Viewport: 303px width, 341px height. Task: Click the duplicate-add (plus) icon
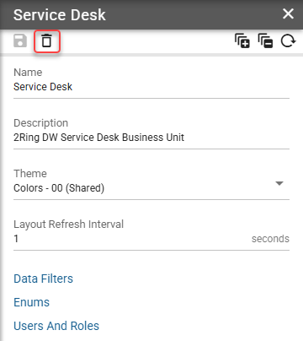pos(242,41)
